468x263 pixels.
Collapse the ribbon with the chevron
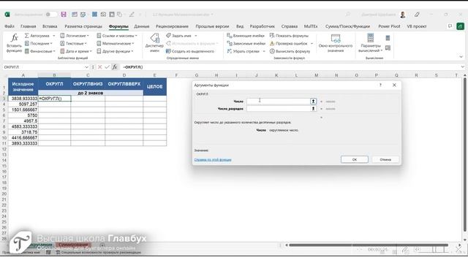(461, 57)
